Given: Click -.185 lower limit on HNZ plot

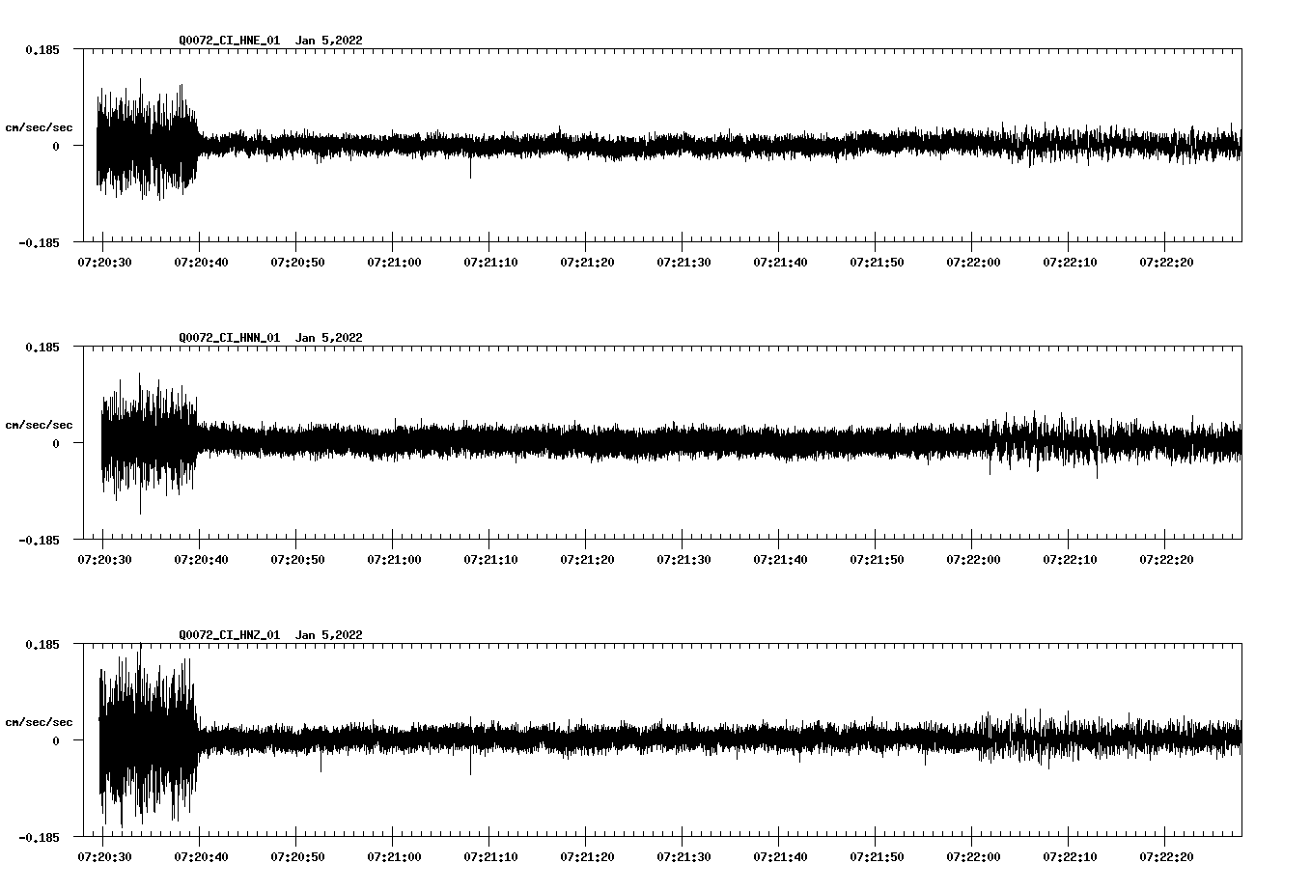Looking at the screenshot, I should click(39, 838).
